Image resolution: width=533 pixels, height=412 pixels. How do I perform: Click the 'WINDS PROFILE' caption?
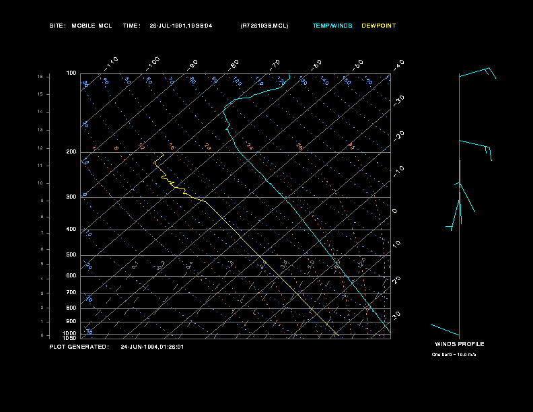(x=460, y=344)
